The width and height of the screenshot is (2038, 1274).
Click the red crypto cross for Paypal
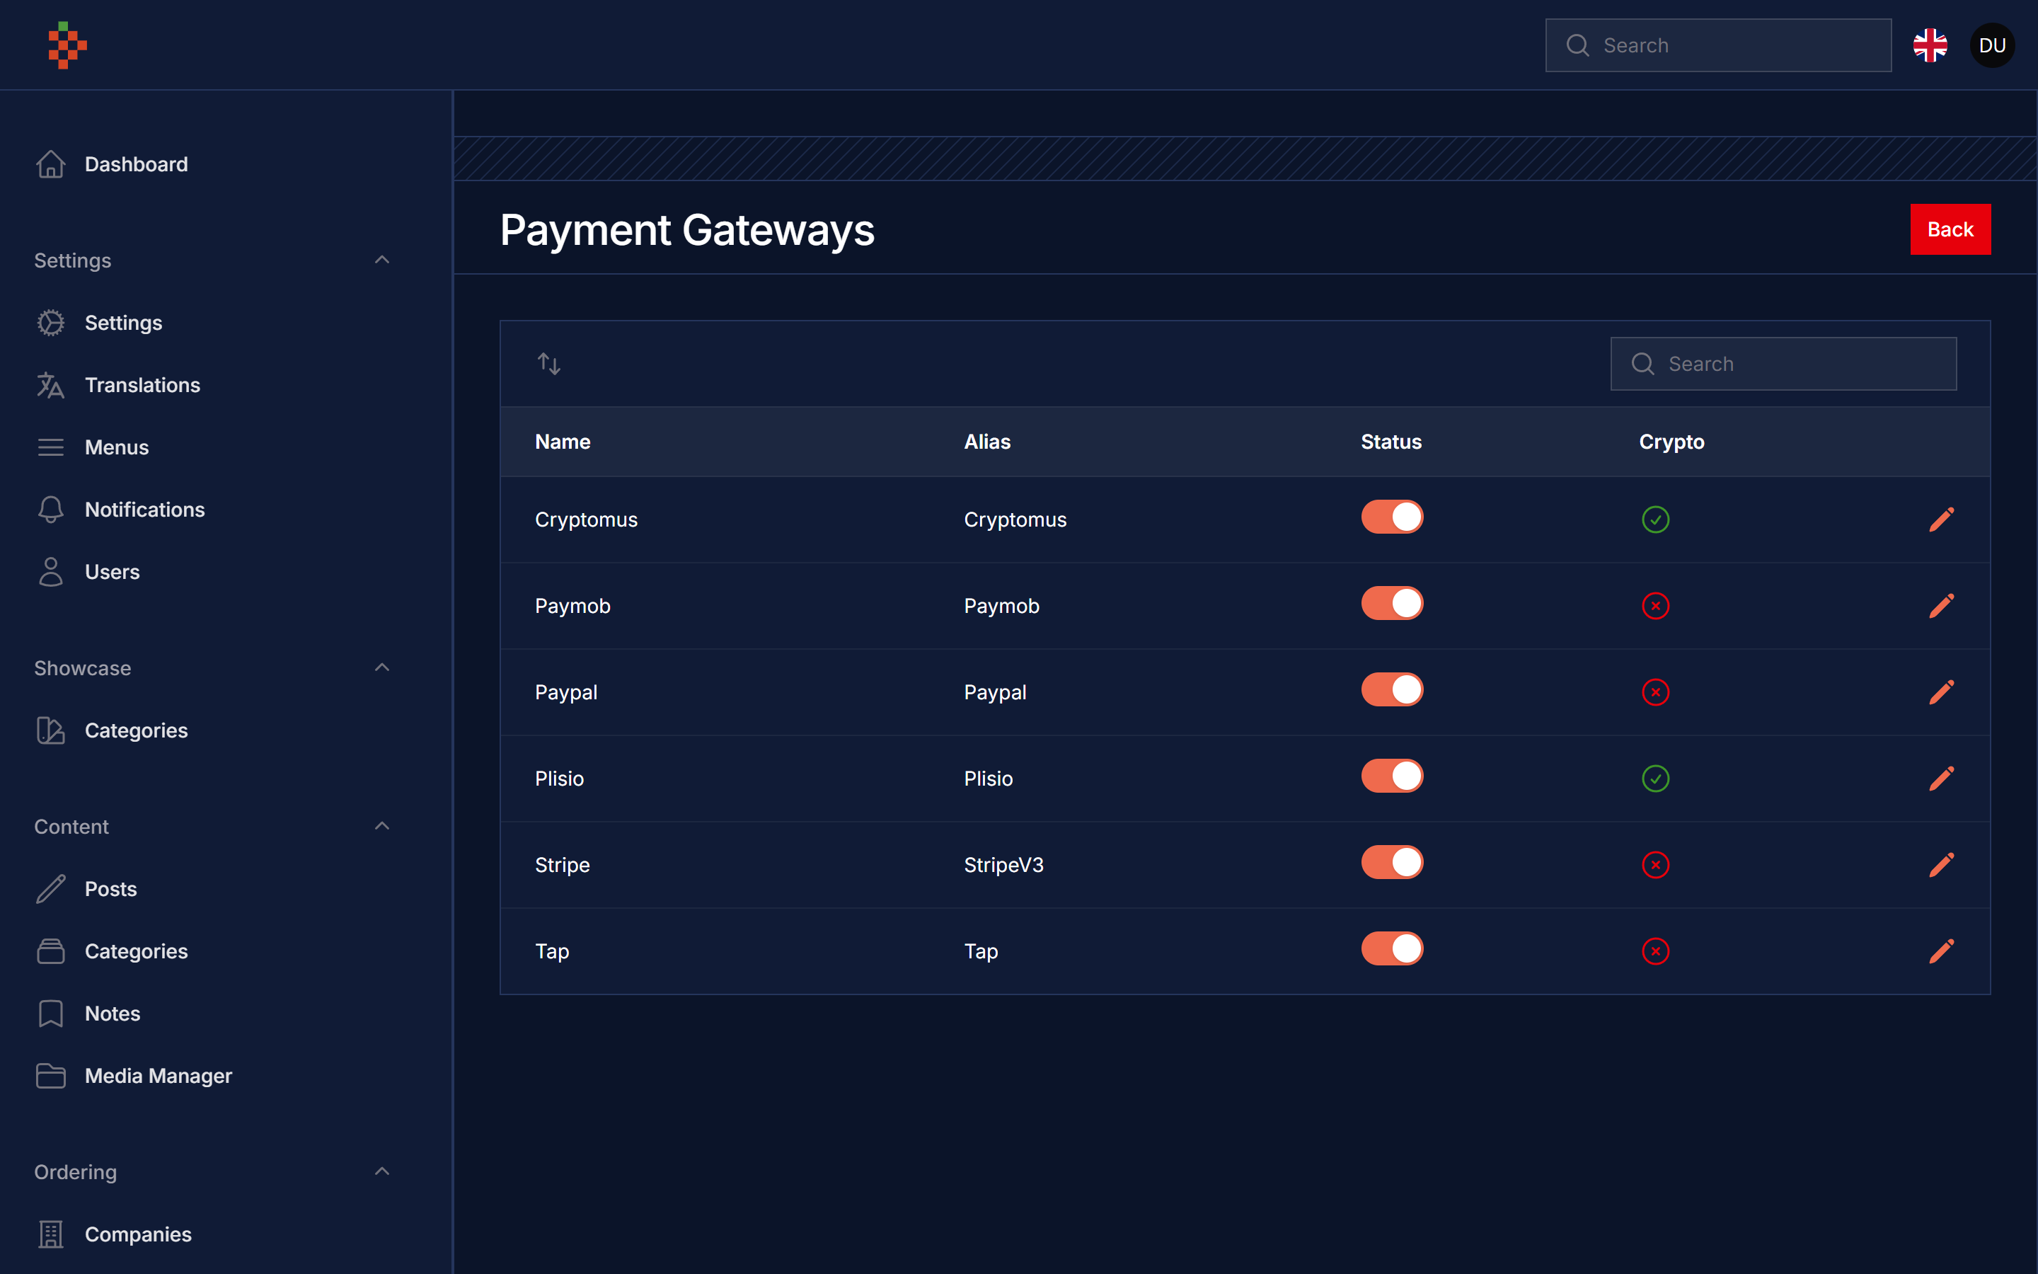pyautogui.click(x=1655, y=691)
